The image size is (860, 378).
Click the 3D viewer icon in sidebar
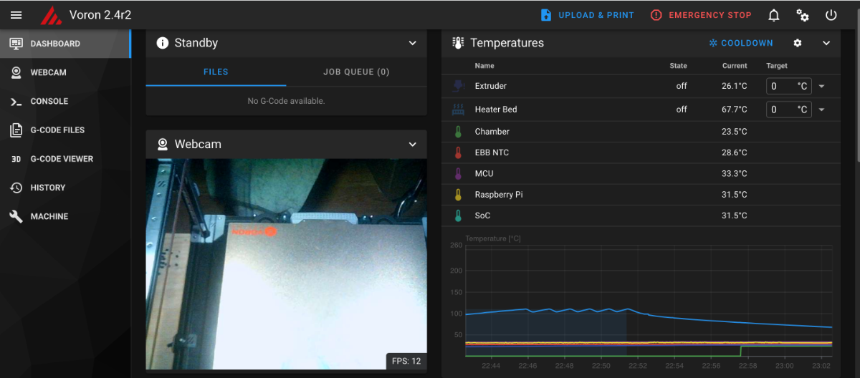[16, 159]
